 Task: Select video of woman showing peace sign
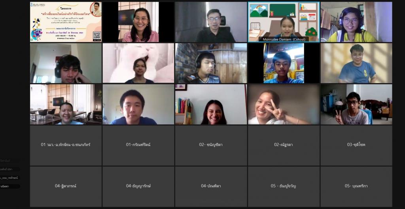click(x=284, y=104)
